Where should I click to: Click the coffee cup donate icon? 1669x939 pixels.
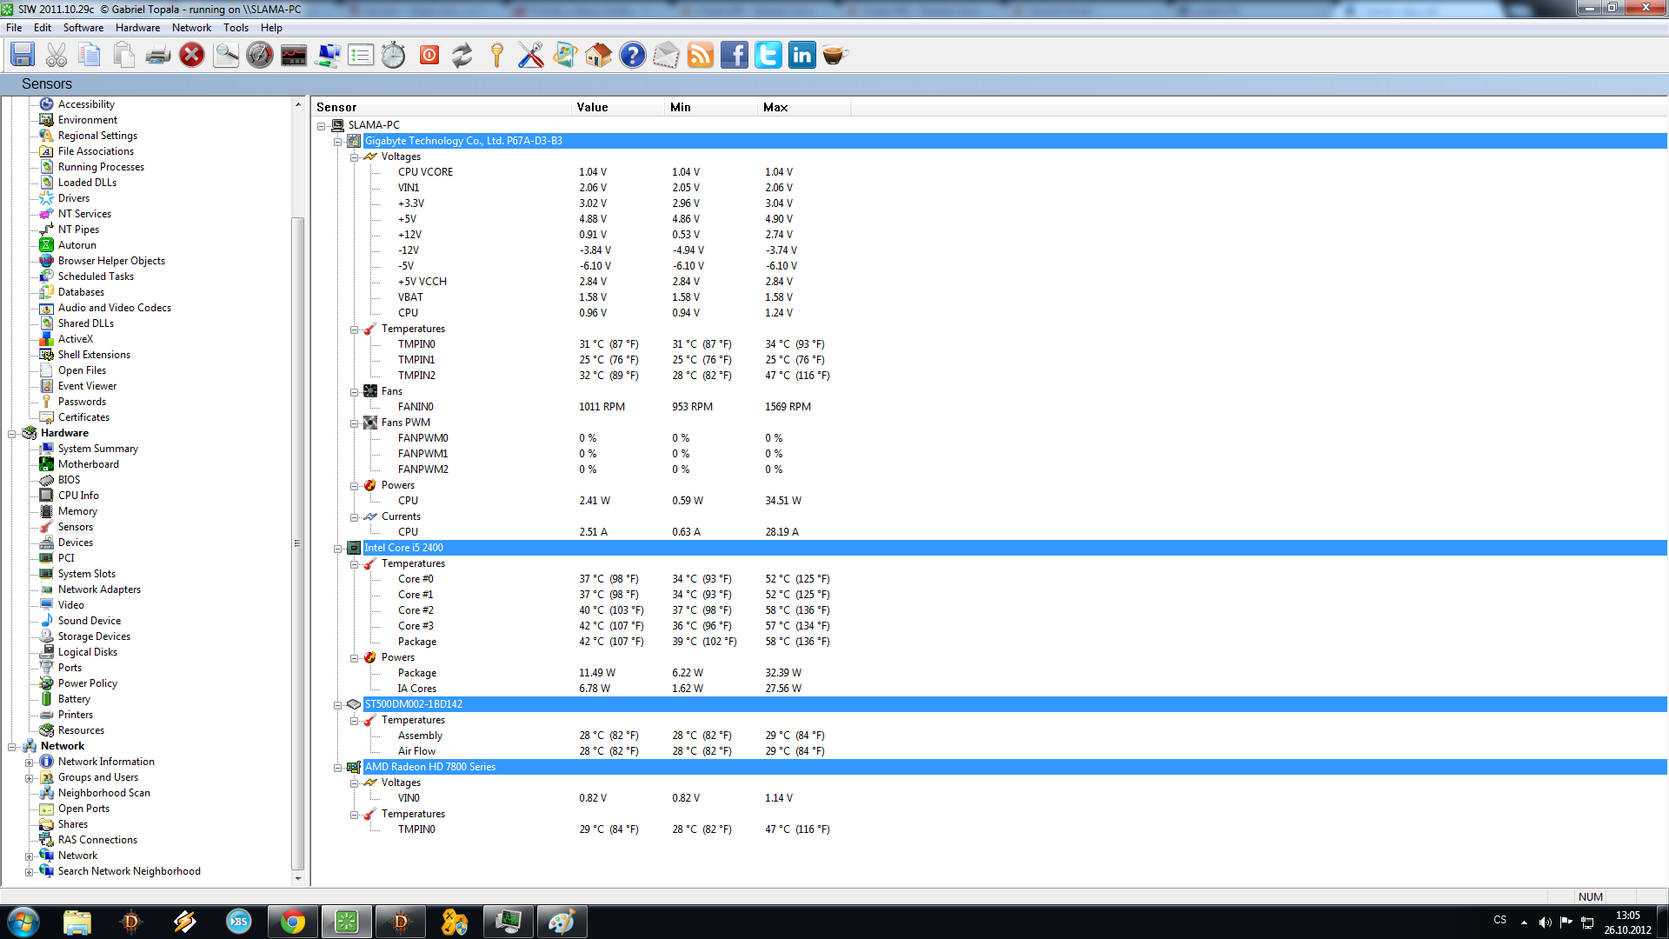click(x=835, y=55)
